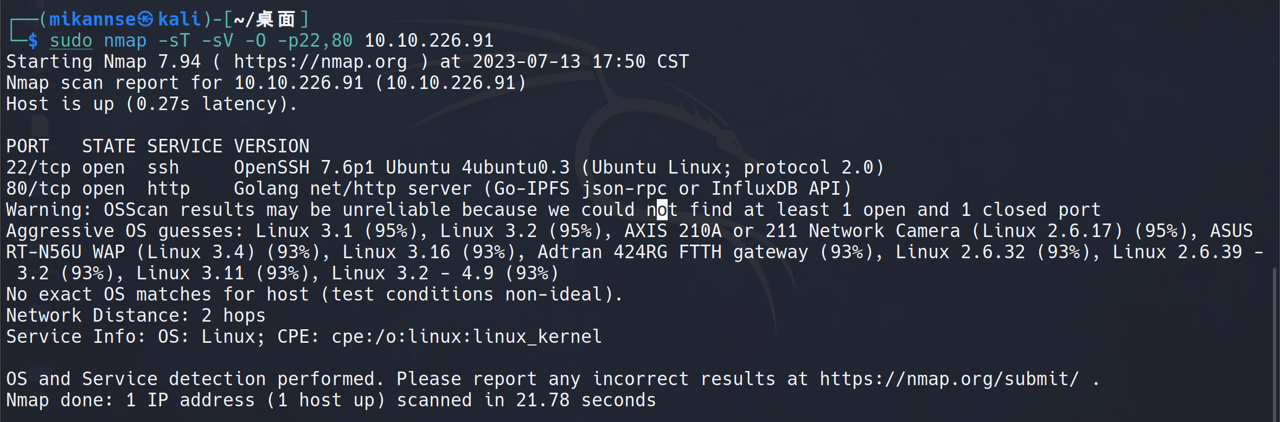Click the Kali skull symbol in the prompt
1280x422 pixels.
[145, 20]
